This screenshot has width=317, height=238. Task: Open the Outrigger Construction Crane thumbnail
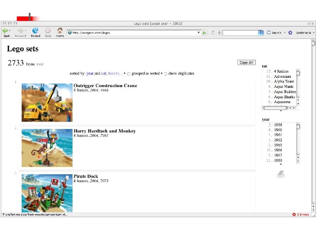tap(47, 103)
